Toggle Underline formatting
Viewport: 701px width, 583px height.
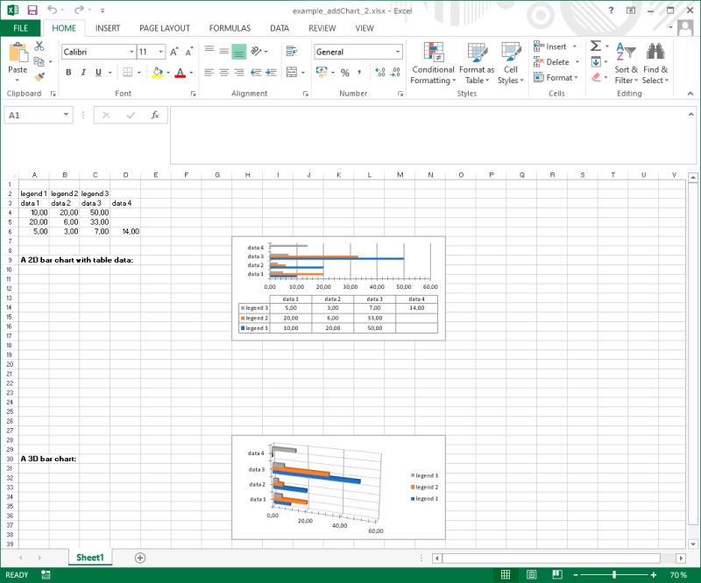pyautogui.click(x=98, y=72)
